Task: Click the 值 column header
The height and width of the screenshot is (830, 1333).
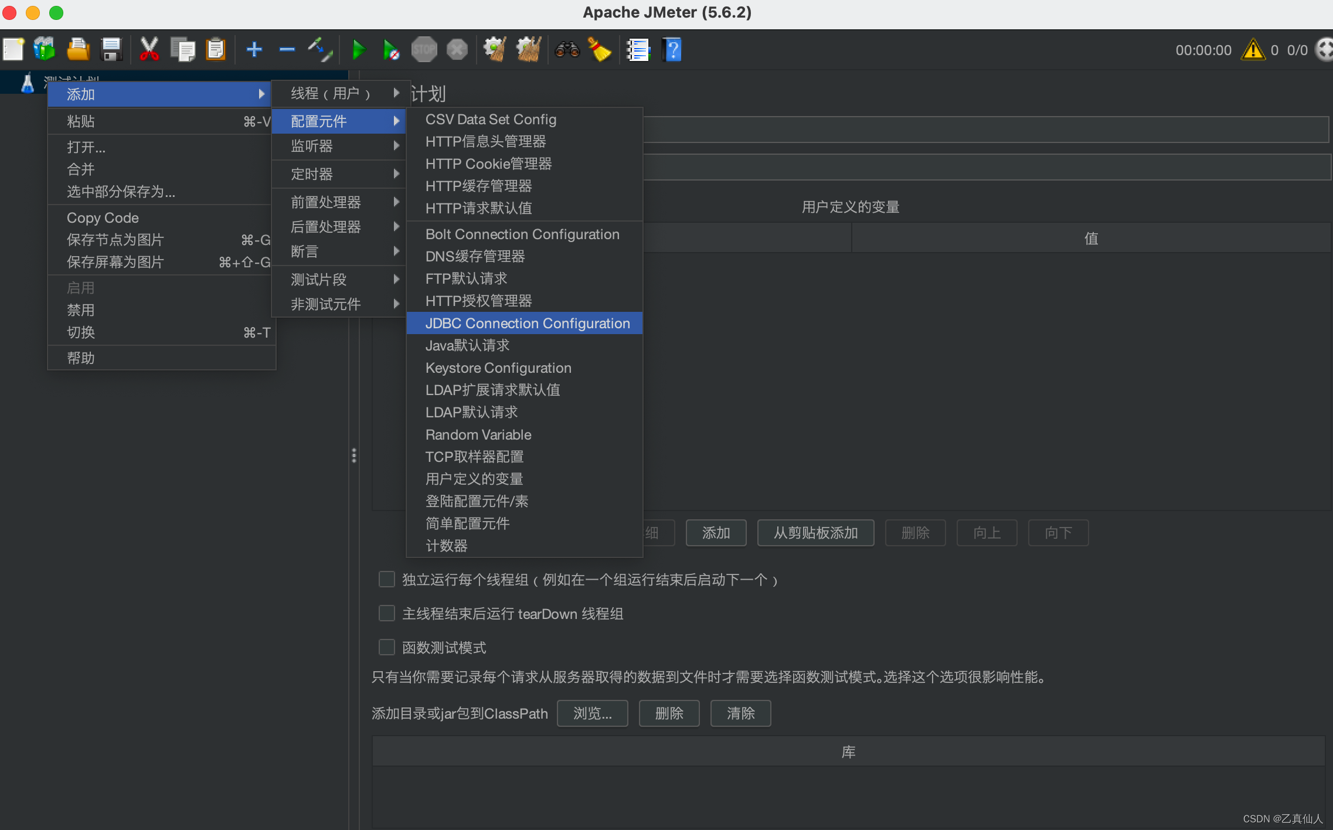Action: pos(1091,239)
